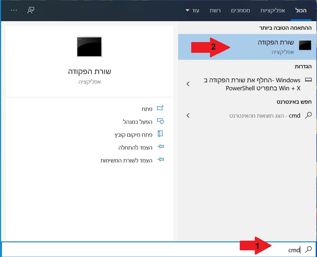Switch to the Apps (אפליקציות) tab
Image resolution: width=317 pixels, height=257 pixels.
click(272, 11)
